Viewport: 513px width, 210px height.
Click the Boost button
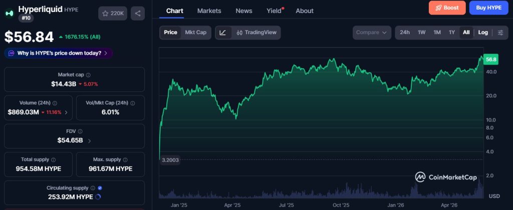(447, 8)
